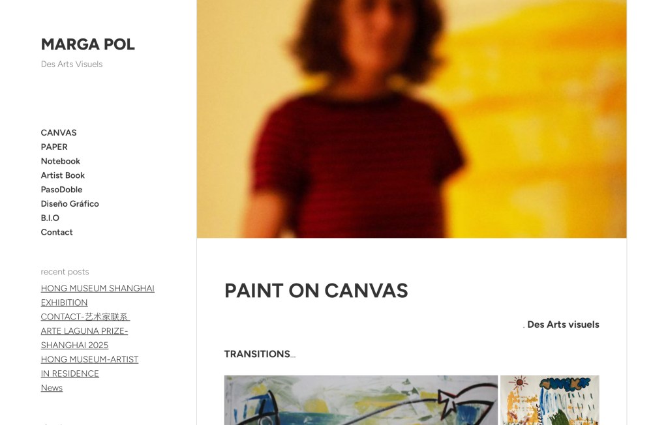The width and height of the screenshot is (668, 425).
Task: Click the blurred portrait header image
Action: (411, 119)
